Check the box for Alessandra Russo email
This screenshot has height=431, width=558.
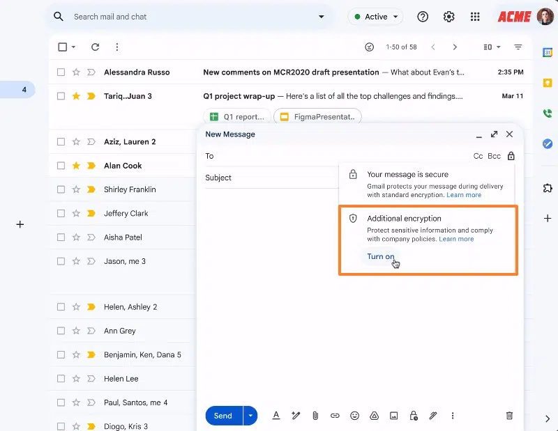click(x=61, y=72)
